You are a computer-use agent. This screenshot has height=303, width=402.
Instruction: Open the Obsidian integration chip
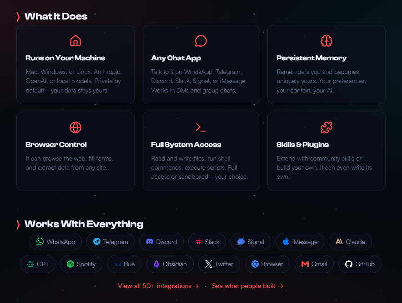pyautogui.click(x=170, y=264)
